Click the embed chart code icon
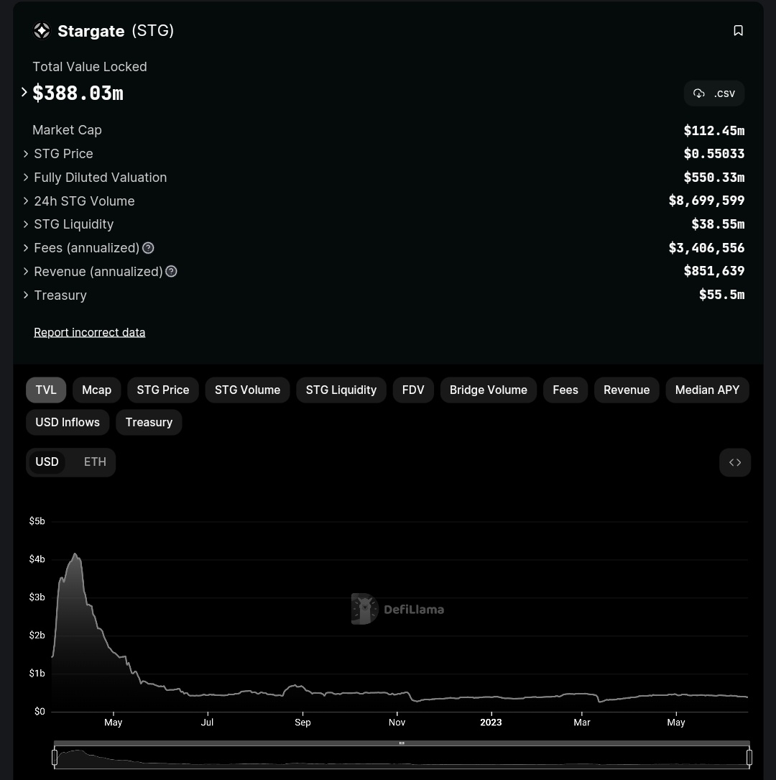This screenshot has width=776, height=780. click(735, 463)
